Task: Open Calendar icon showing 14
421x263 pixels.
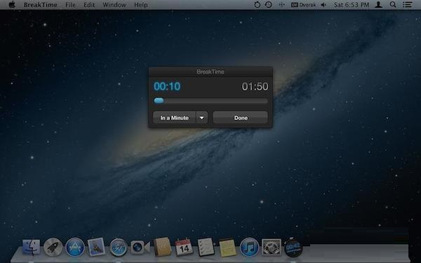Action: pyautogui.click(x=184, y=247)
